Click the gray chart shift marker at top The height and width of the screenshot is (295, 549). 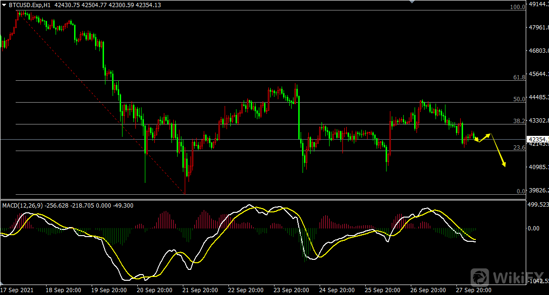pos(411,2)
